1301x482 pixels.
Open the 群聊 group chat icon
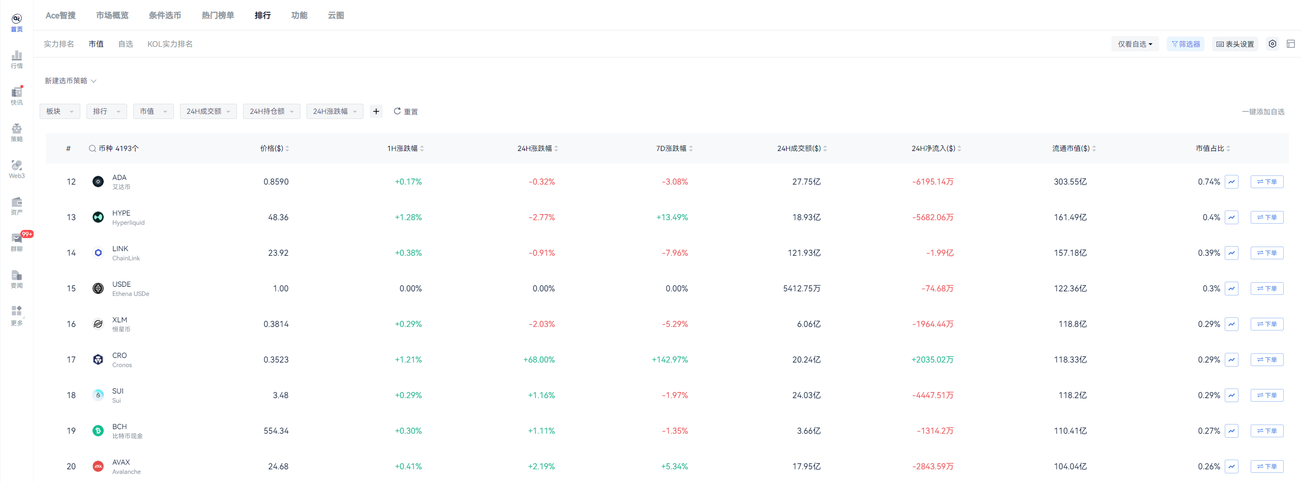pos(17,243)
